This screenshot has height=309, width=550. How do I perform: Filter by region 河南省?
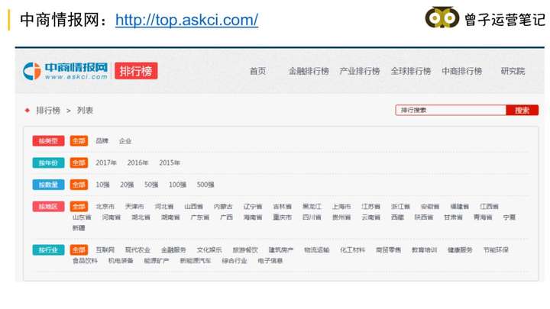pyautogui.click(x=112, y=217)
